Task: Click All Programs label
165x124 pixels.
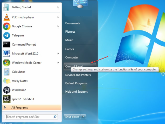Action: pos(20,108)
